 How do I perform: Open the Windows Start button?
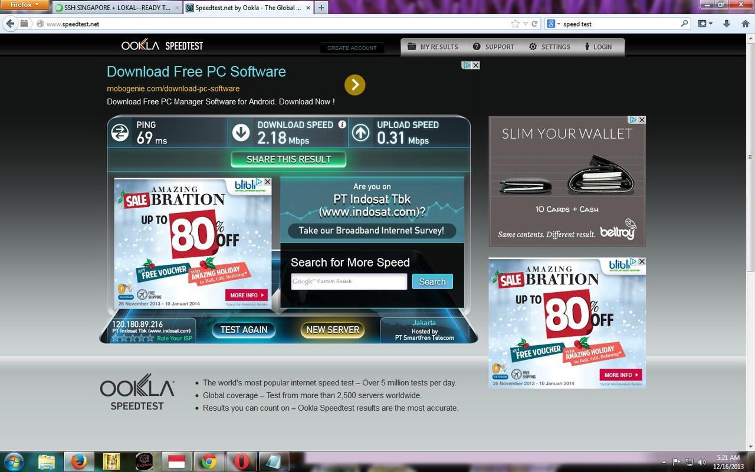(14, 461)
